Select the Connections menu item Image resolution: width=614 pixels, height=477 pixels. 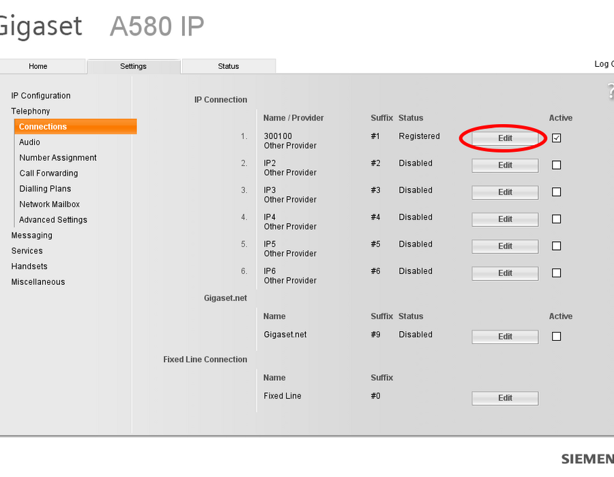[76, 126]
